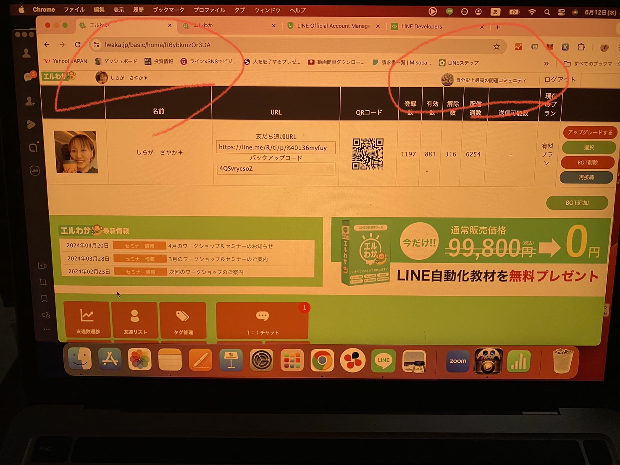Screen dimensions: 620x465
Task: Open LINE app from the Dock
Action: [x=383, y=361]
